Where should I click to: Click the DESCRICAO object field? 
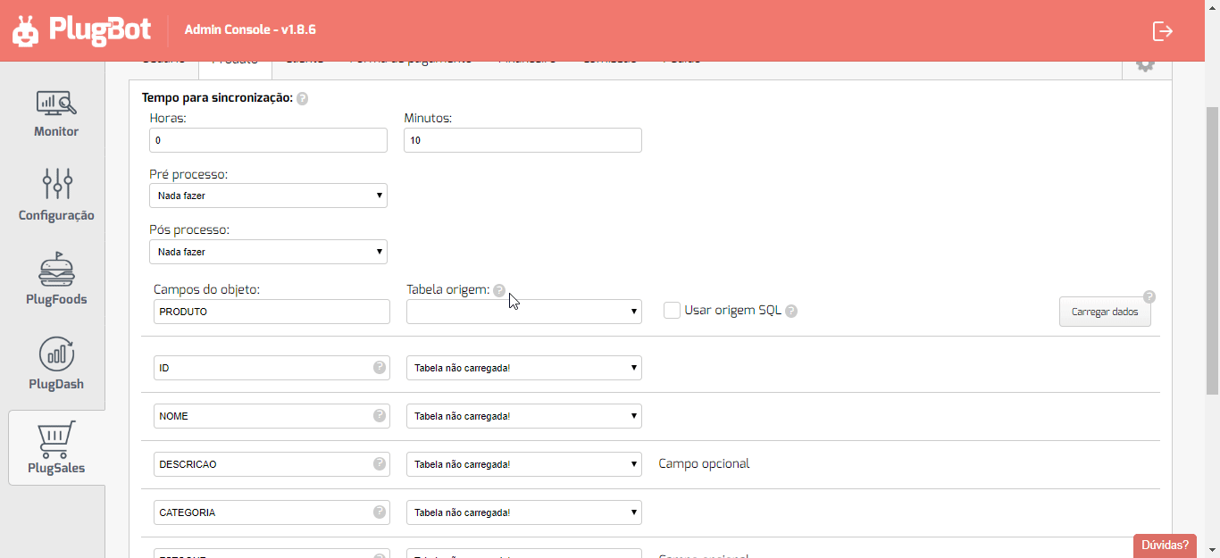(272, 464)
